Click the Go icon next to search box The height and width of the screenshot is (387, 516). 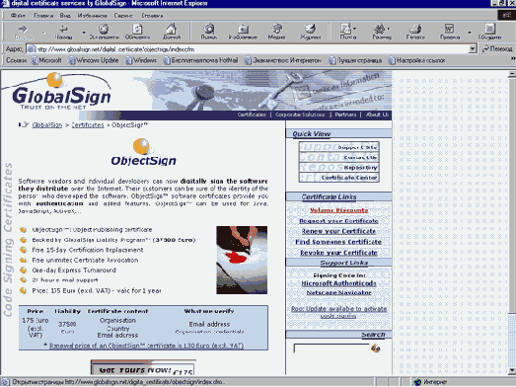tap(376, 348)
